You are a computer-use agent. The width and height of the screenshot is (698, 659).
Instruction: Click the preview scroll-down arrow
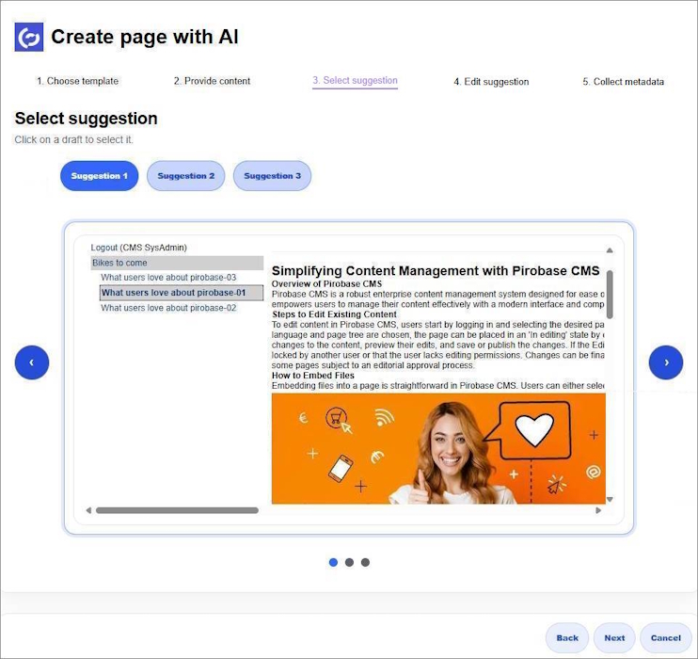(x=610, y=499)
